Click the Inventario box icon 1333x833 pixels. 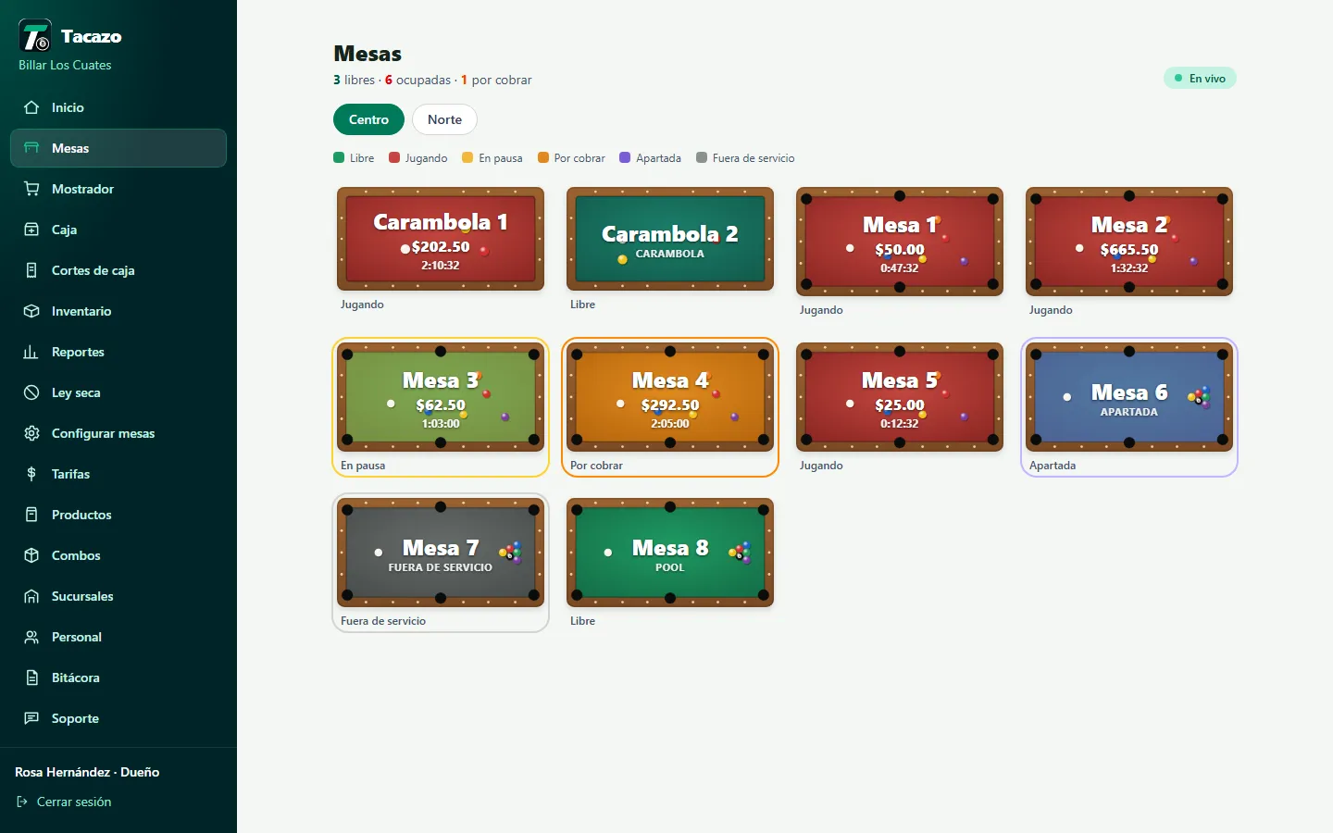(x=31, y=311)
